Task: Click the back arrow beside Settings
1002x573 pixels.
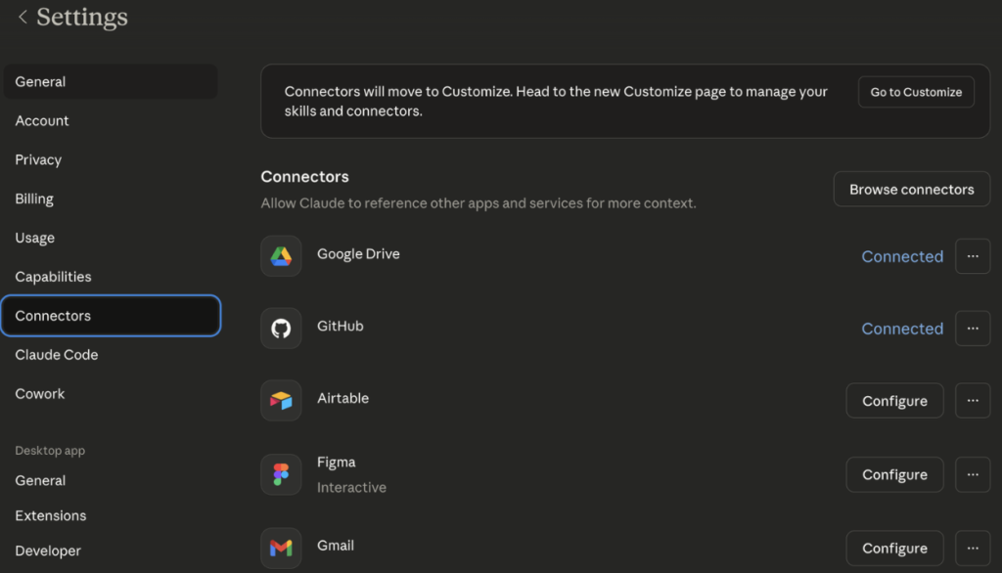Action: pos(23,18)
